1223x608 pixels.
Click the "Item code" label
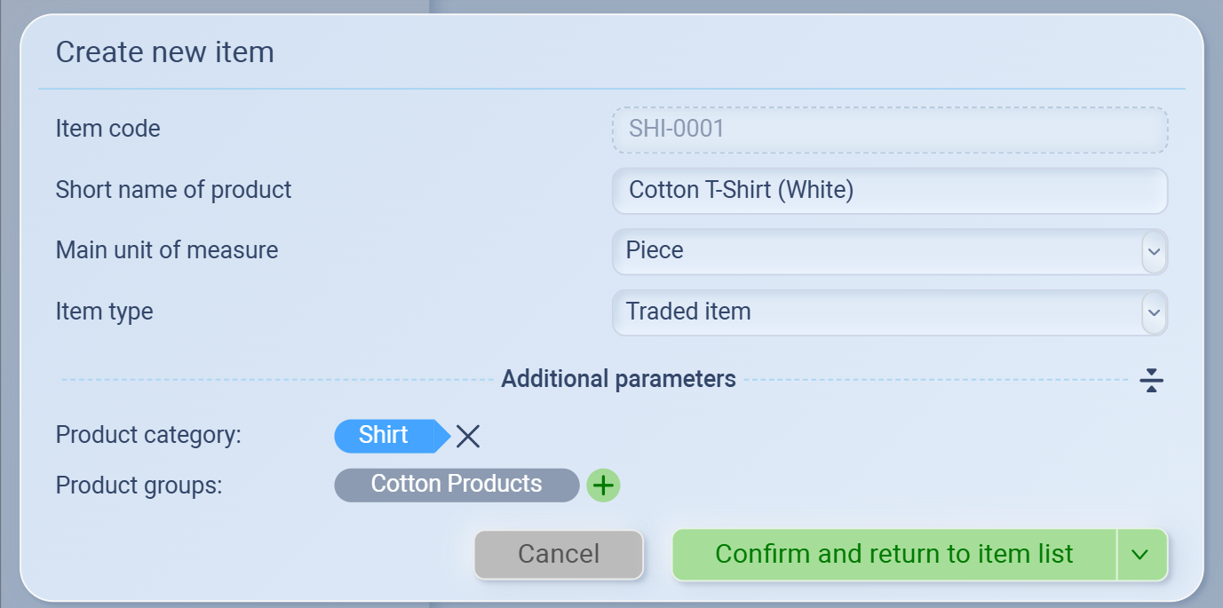point(108,129)
